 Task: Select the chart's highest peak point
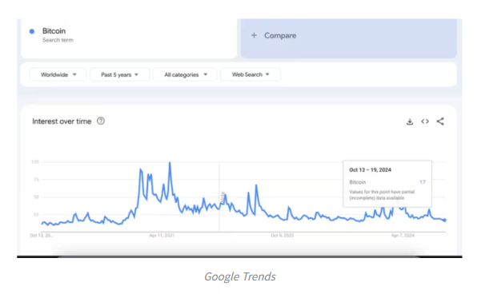[x=170, y=162]
